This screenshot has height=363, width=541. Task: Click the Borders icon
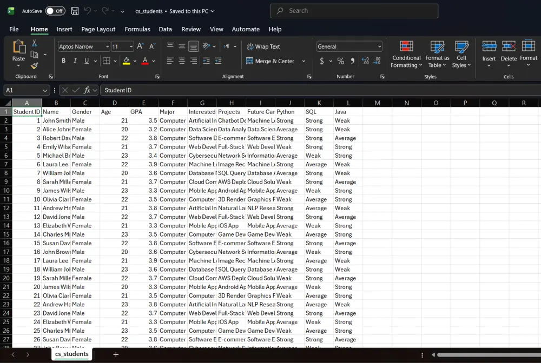(107, 61)
